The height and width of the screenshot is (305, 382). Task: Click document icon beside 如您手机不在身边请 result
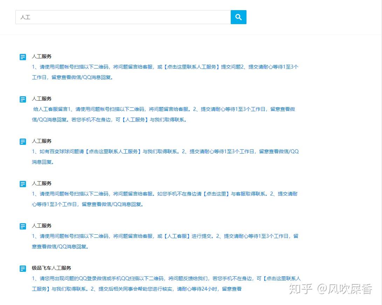(23, 184)
